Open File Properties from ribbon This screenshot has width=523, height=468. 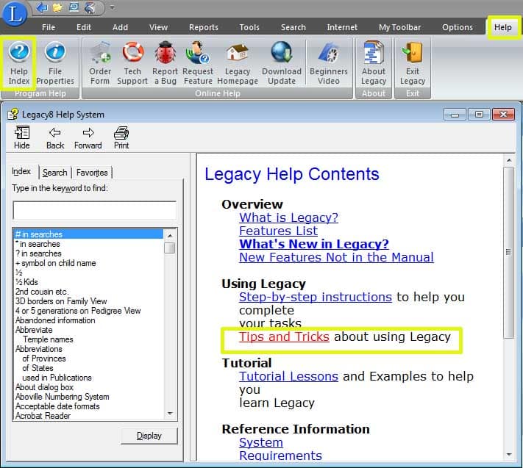[55, 62]
